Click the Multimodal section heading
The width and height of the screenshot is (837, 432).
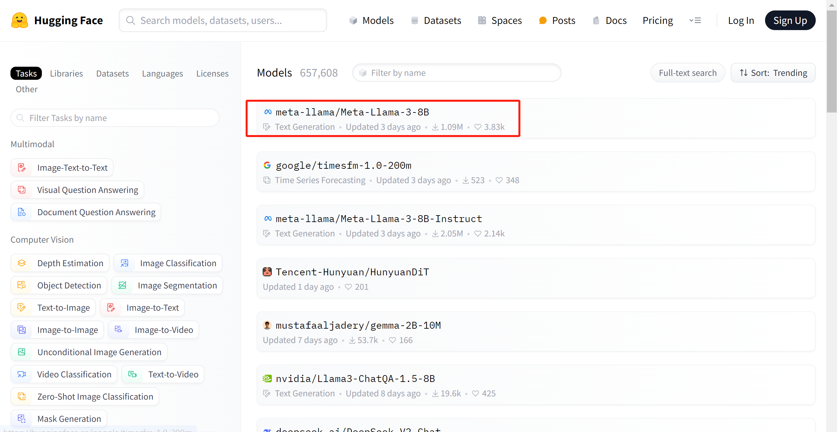coord(32,144)
